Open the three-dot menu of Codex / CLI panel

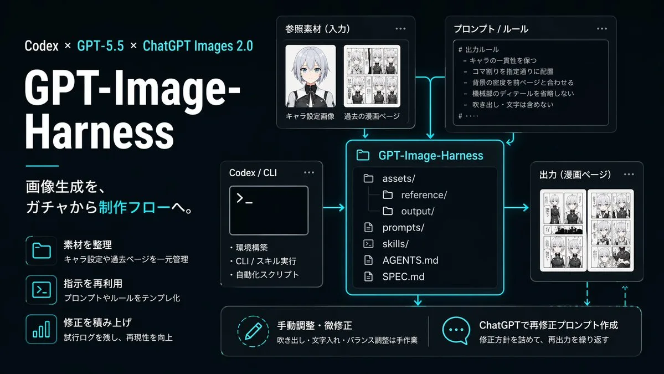click(x=309, y=172)
